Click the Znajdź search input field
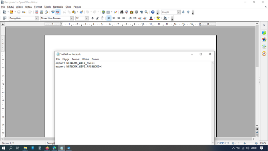Viewport: 268px width, 151px height. 169,12
